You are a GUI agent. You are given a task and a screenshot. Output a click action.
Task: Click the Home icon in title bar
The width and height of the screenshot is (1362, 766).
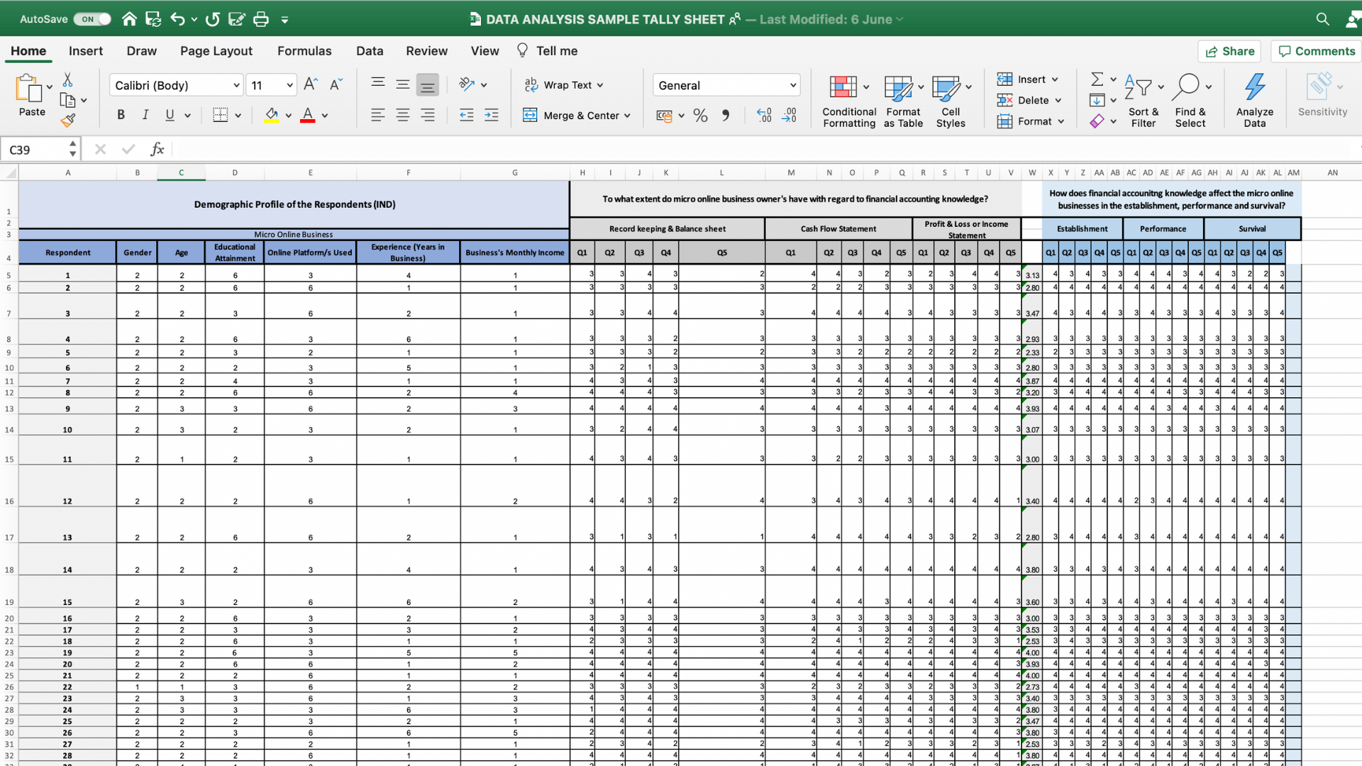tap(129, 19)
